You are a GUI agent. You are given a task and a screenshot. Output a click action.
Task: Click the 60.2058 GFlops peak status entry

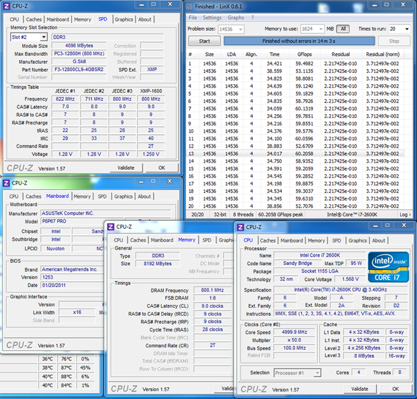pos(280,214)
